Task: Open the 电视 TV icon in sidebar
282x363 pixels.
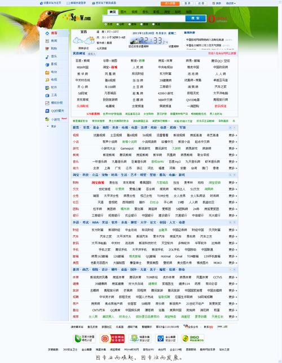Action: 47,80
